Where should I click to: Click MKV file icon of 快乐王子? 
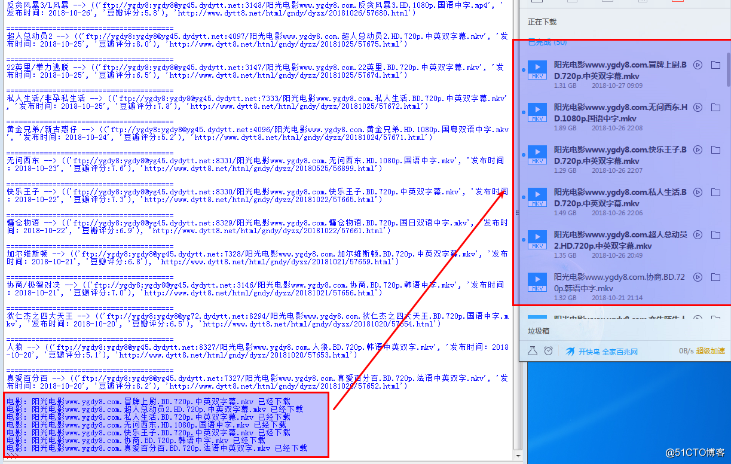tap(537, 155)
